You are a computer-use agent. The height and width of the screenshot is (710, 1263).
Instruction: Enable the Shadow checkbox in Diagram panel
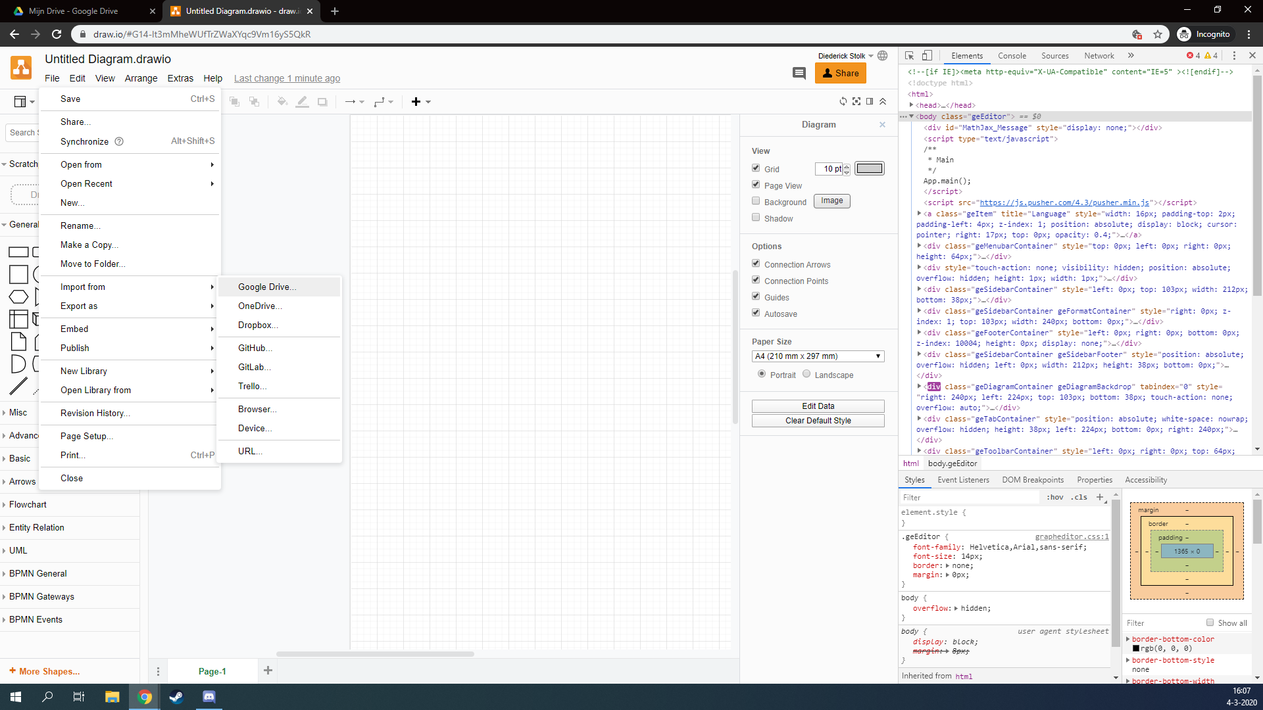coord(756,217)
